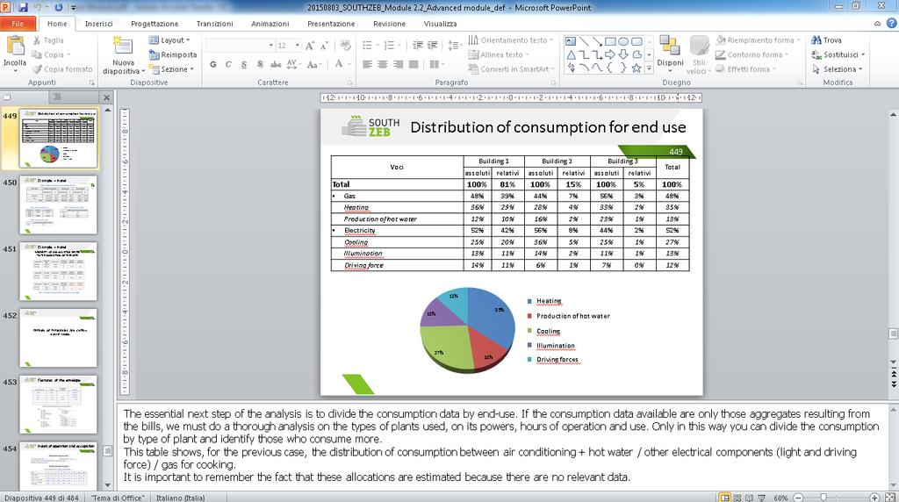This screenshot has height=502, width=899.
Task: Open PowerPoint help question mark
Action: click(x=892, y=24)
